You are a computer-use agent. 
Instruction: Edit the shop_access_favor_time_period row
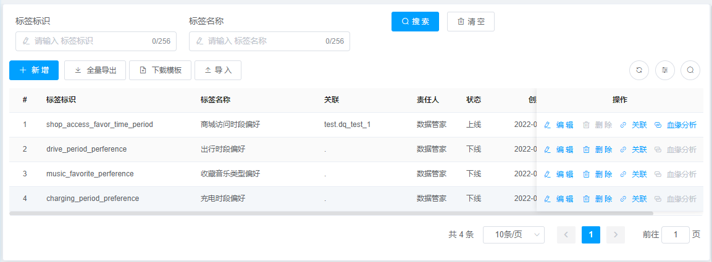(559, 125)
